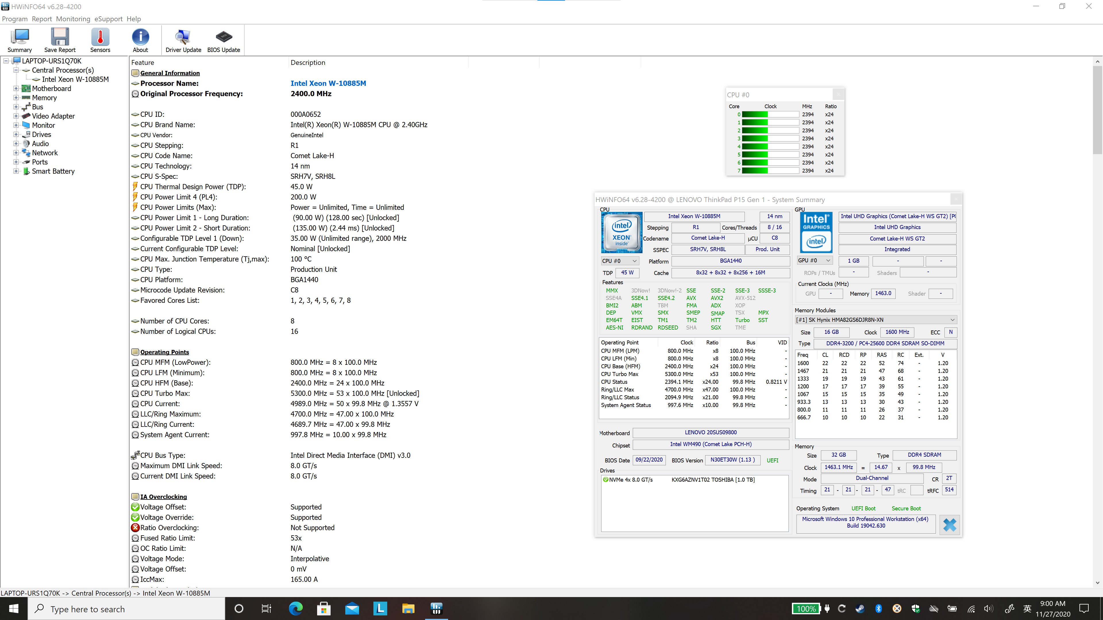Expand the Video Adapter tree node
1103x620 pixels.
coord(16,116)
